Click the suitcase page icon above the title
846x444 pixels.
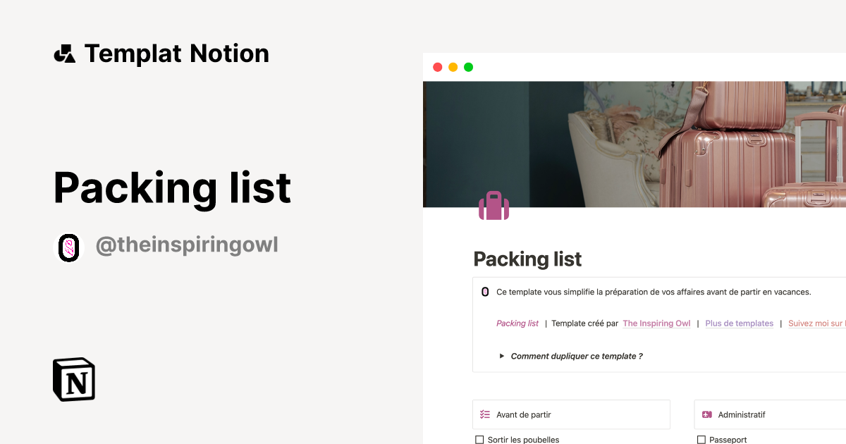point(493,206)
